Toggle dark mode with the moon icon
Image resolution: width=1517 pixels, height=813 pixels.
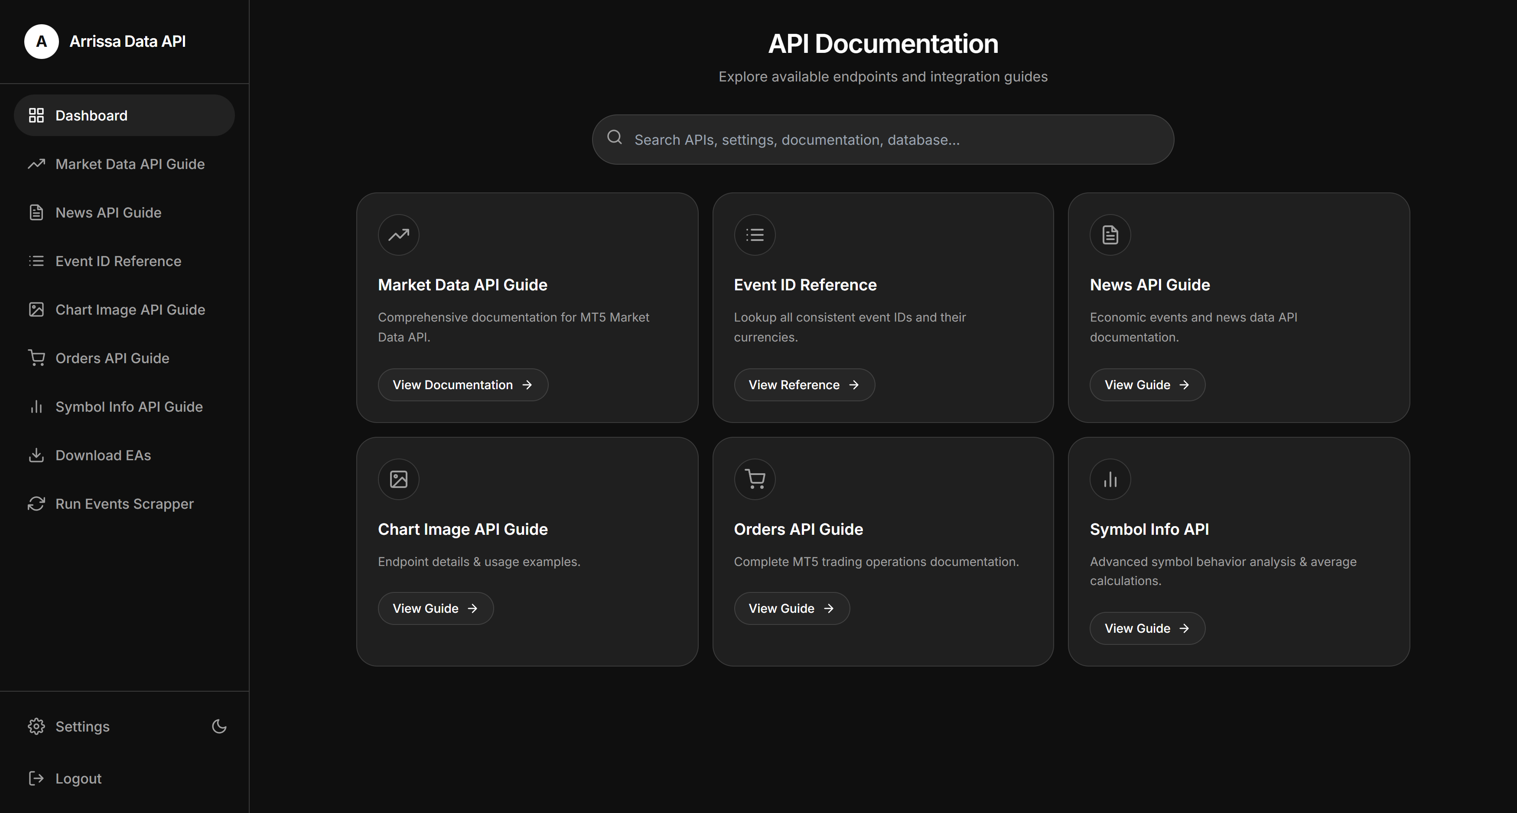(218, 726)
